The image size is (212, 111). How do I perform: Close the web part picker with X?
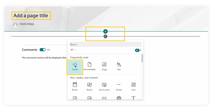105,36
